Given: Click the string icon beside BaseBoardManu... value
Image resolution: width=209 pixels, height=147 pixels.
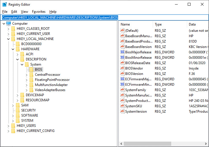Looking at the screenshot, I should tap(122, 36).
